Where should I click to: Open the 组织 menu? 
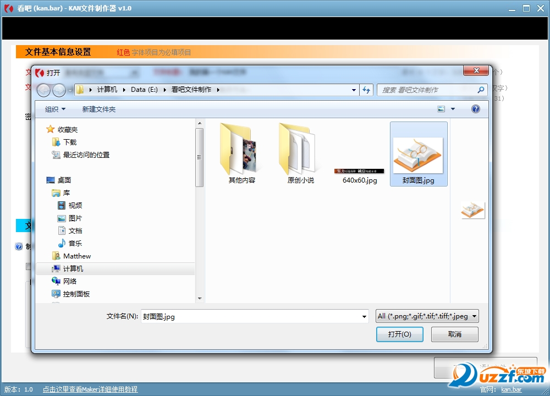click(55, 109)
